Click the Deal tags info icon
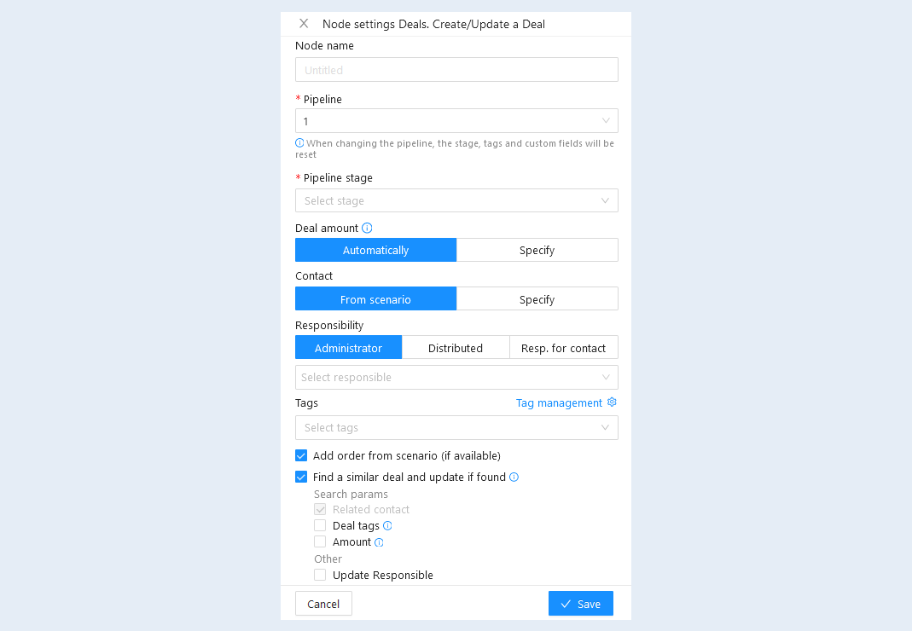Viewport: 912px width, 631px height. [x=387, y=526]
